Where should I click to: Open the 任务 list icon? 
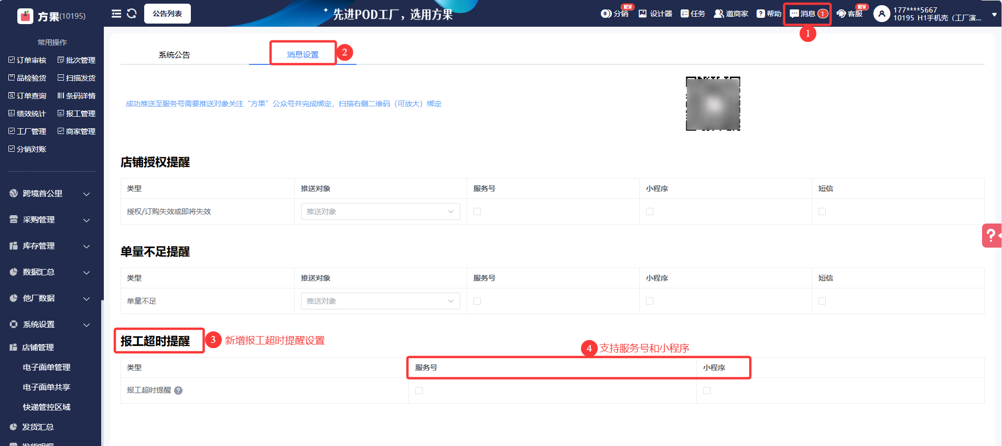(685, 14)
